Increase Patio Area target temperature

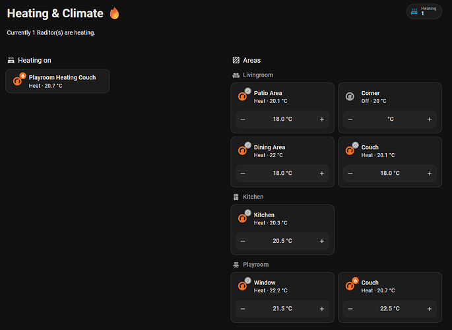pos(322,119)
